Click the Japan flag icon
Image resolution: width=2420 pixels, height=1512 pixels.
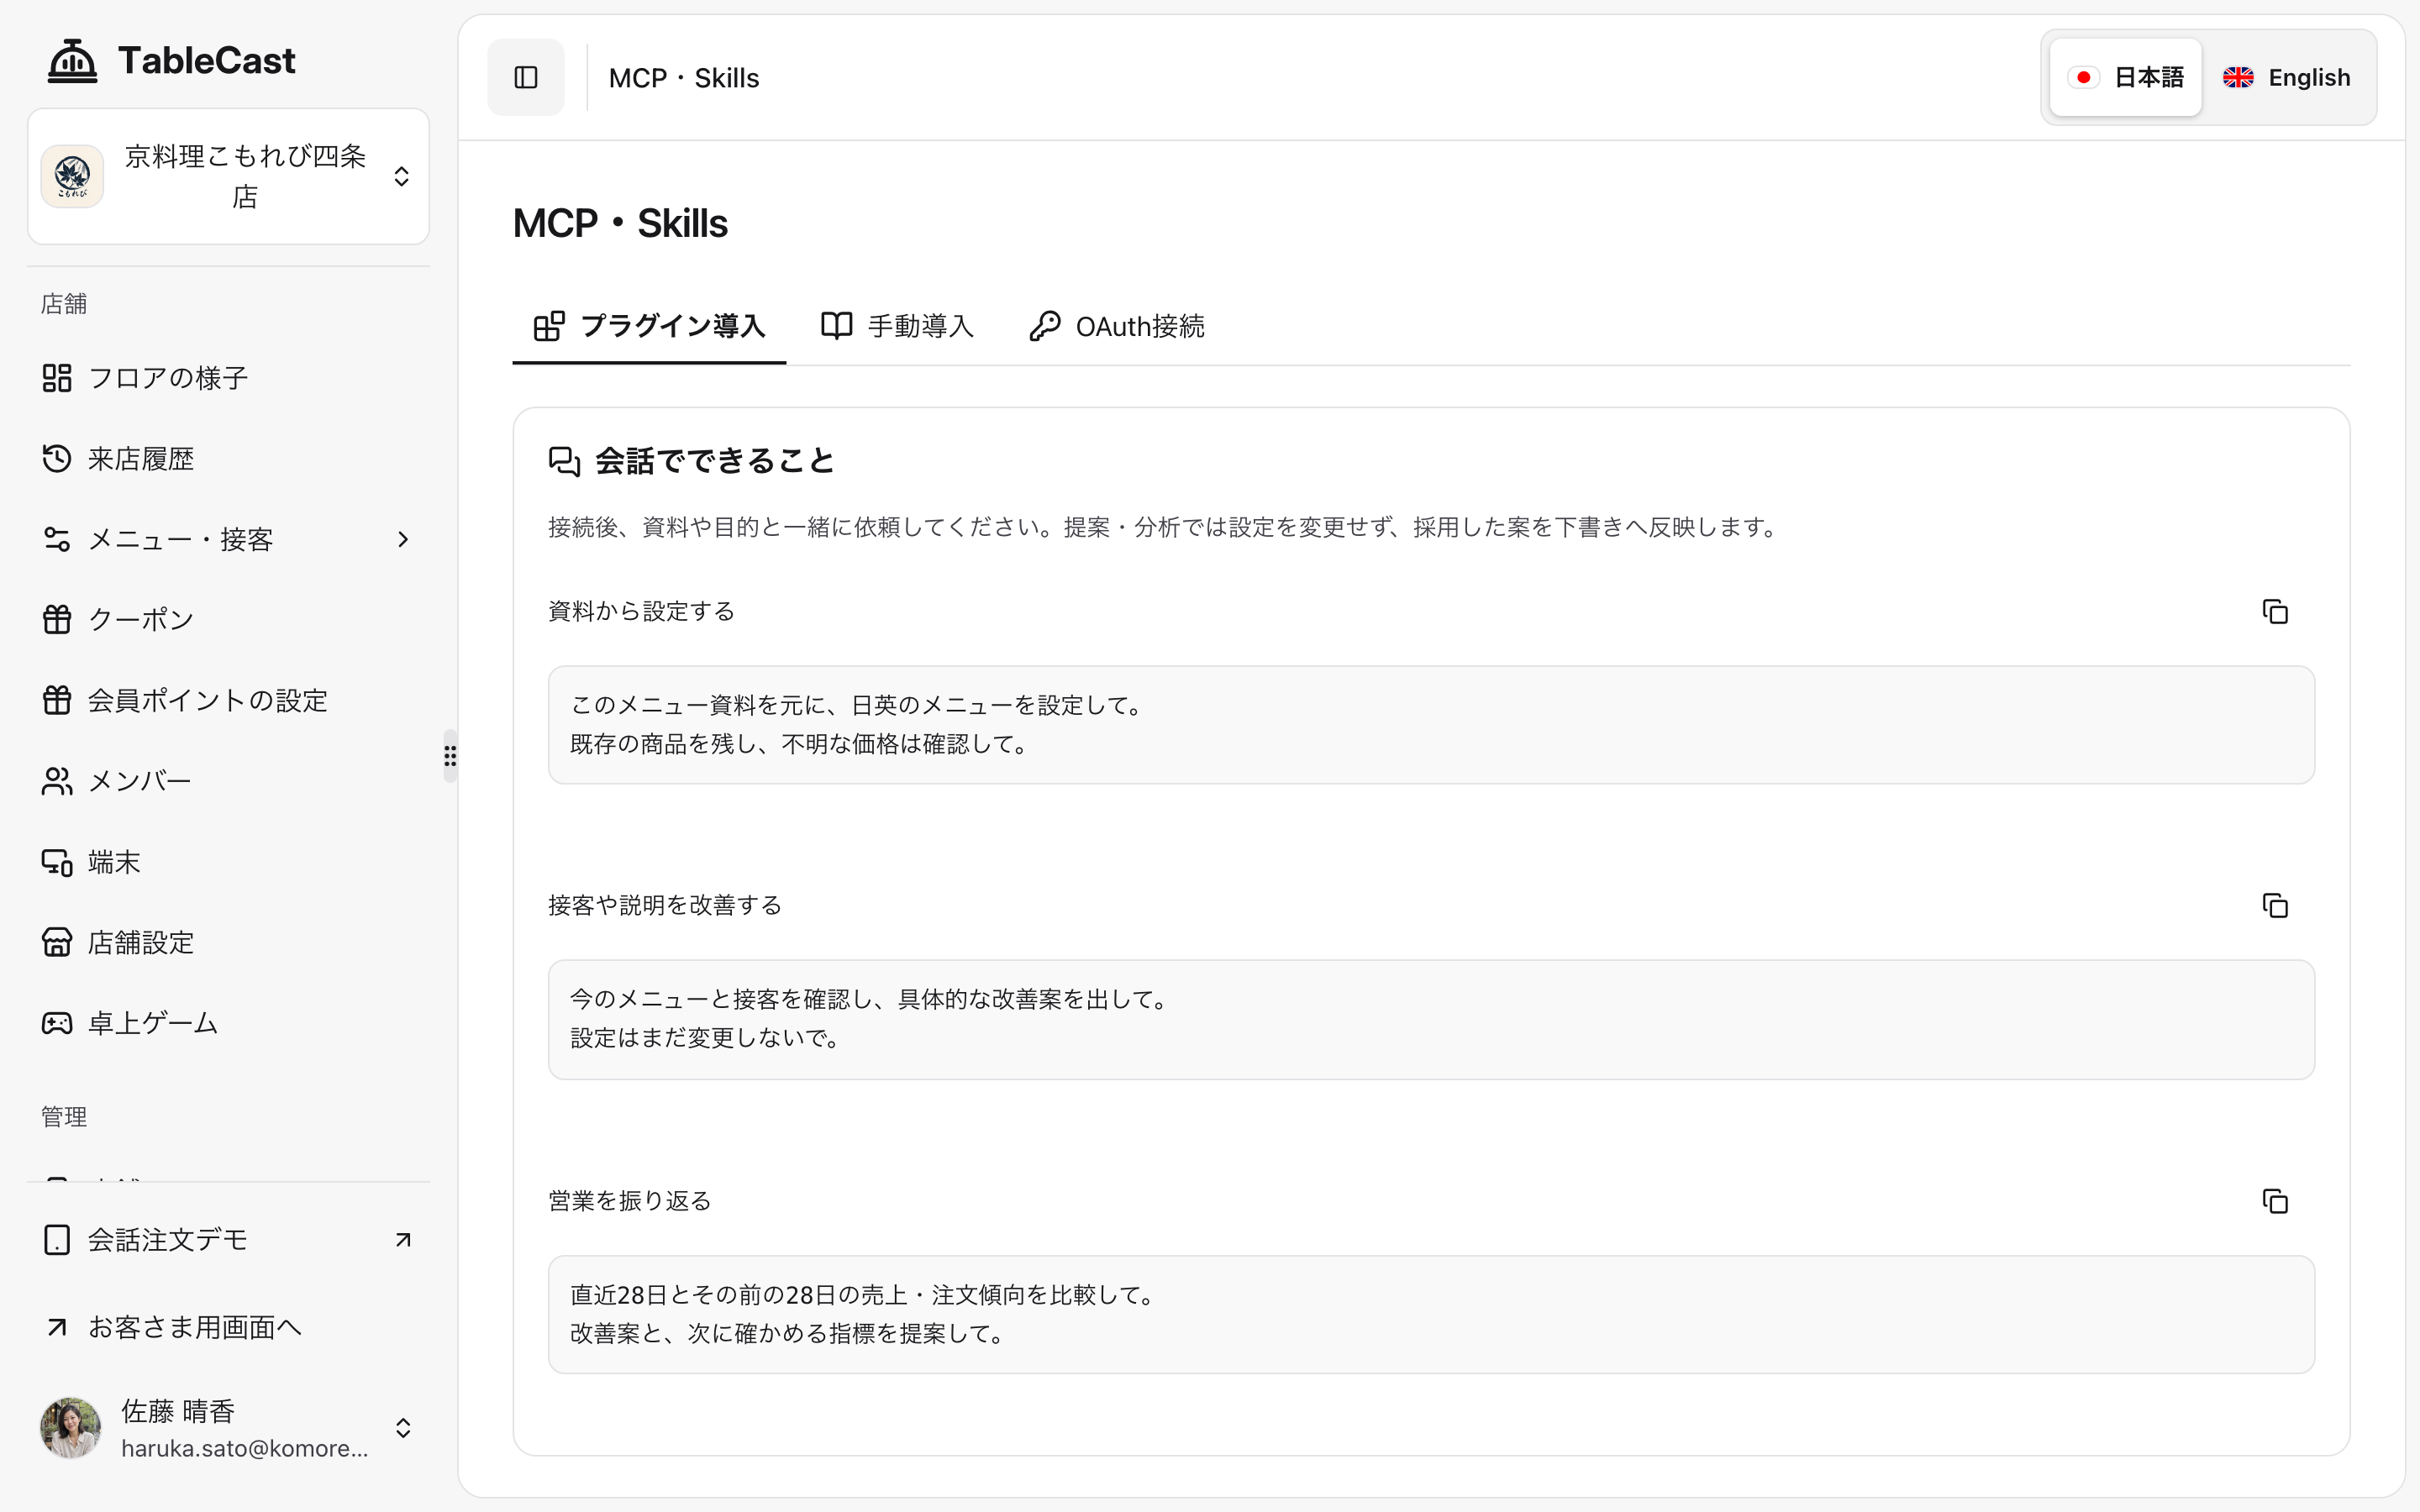[x=2084, y=77]
